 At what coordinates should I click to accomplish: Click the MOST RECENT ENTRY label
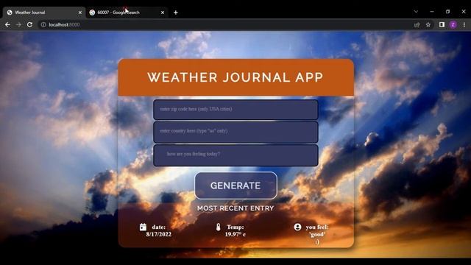[x=235, y=208]
